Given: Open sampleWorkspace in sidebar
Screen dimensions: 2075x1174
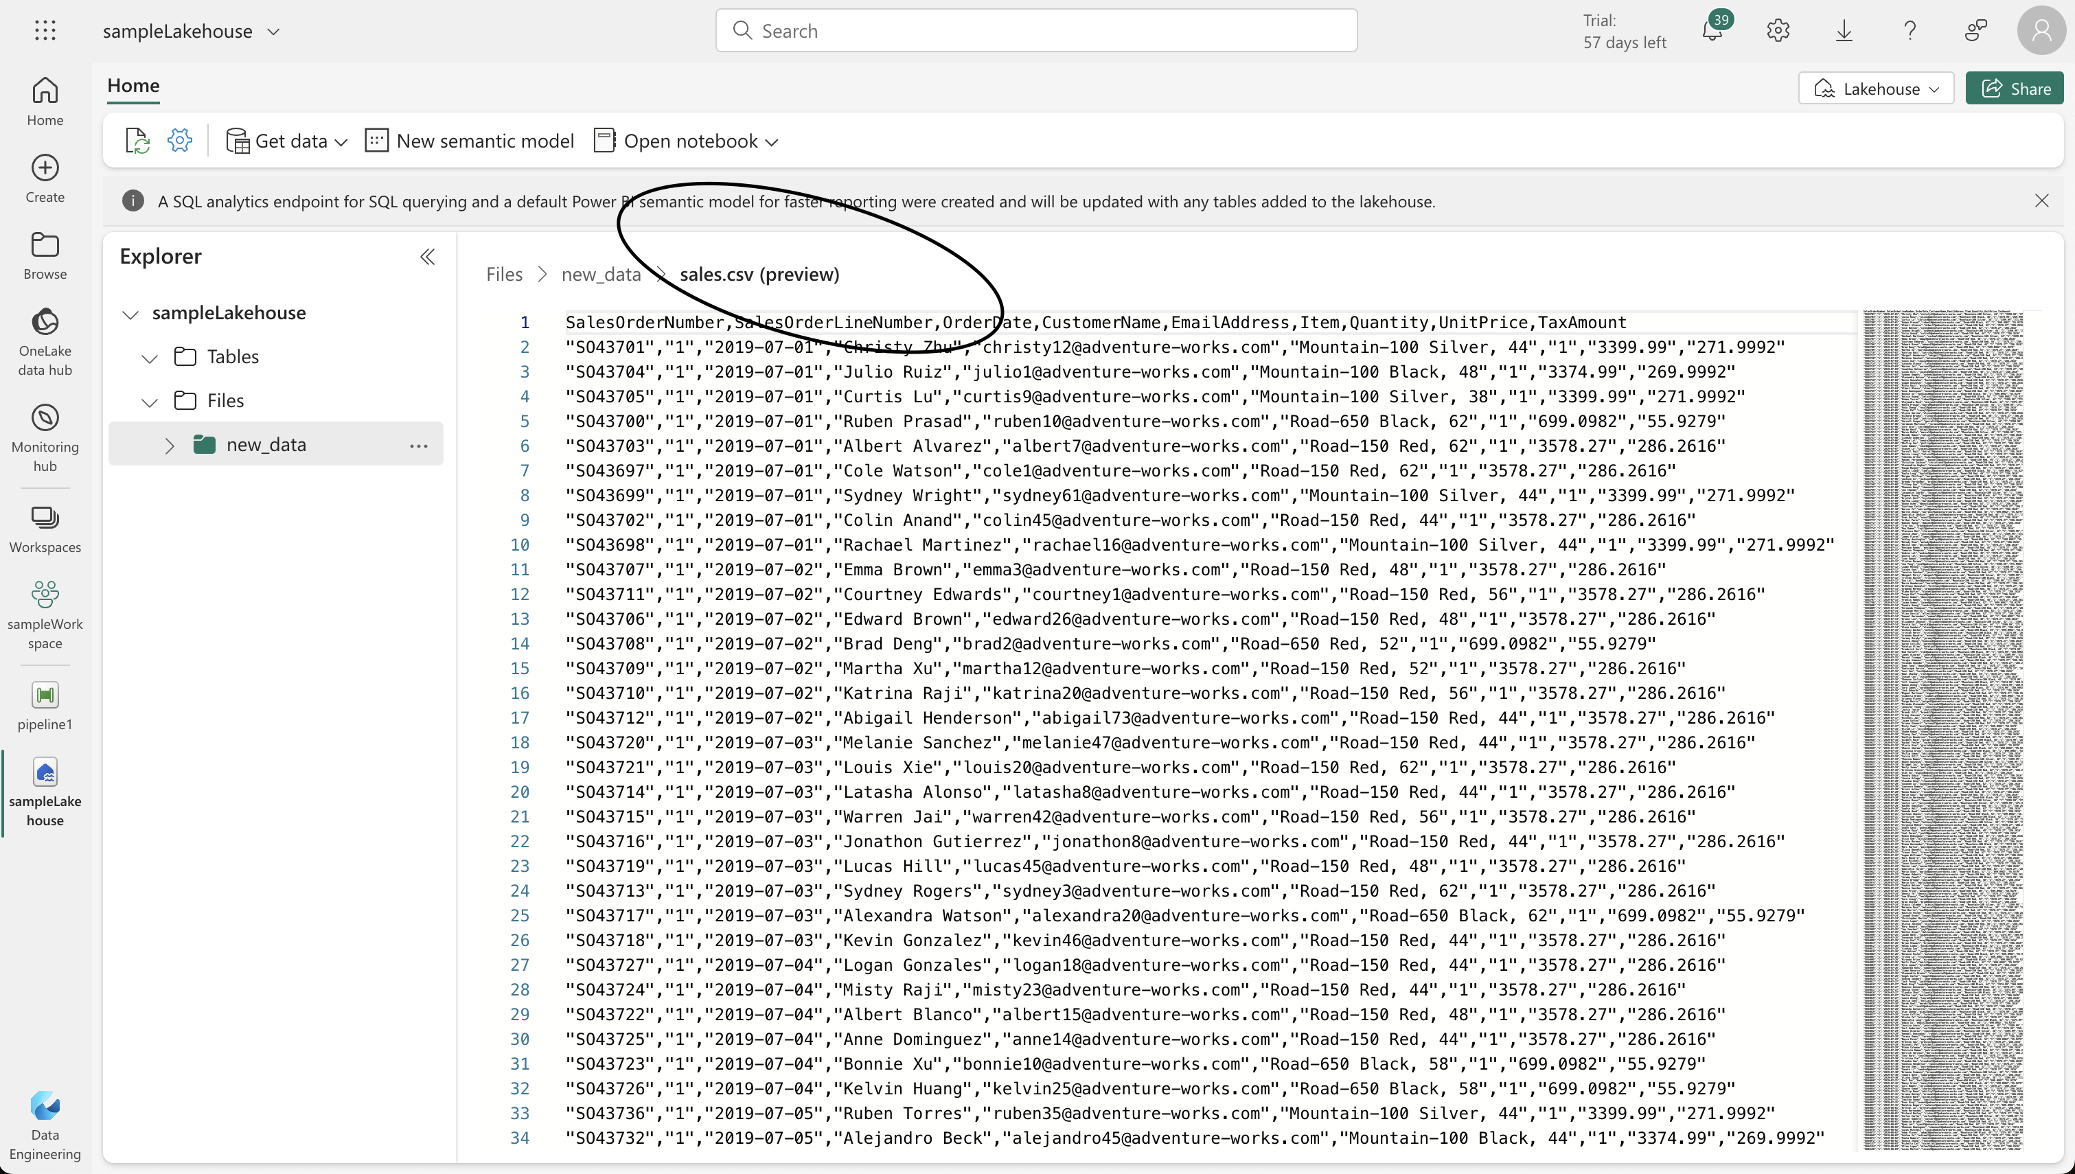Looking at the screenshot, I should pyautogui.click(x=45, y=615).
